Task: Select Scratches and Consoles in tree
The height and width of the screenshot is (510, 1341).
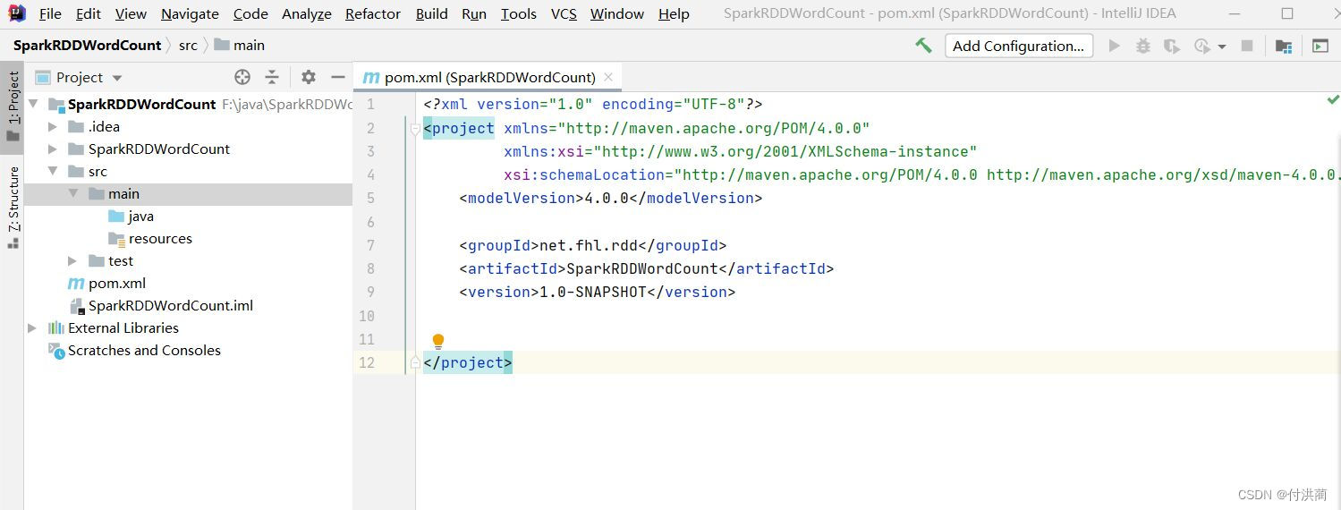Action: (x=144, y=350)
